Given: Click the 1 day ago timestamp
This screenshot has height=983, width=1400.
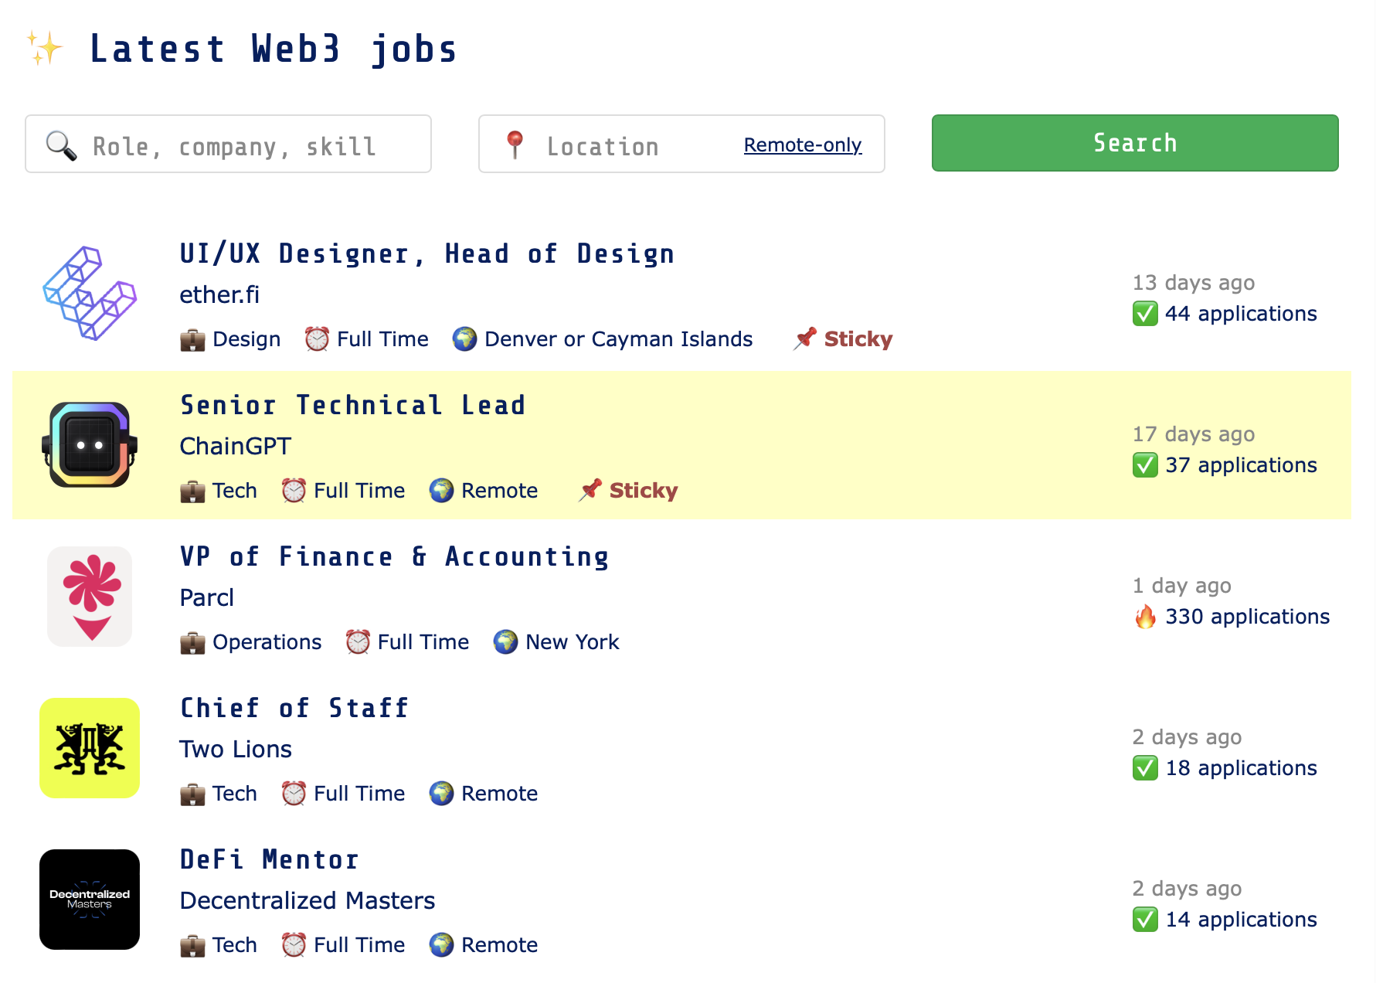Looking at the screenshot, I should coord(1182,586).
